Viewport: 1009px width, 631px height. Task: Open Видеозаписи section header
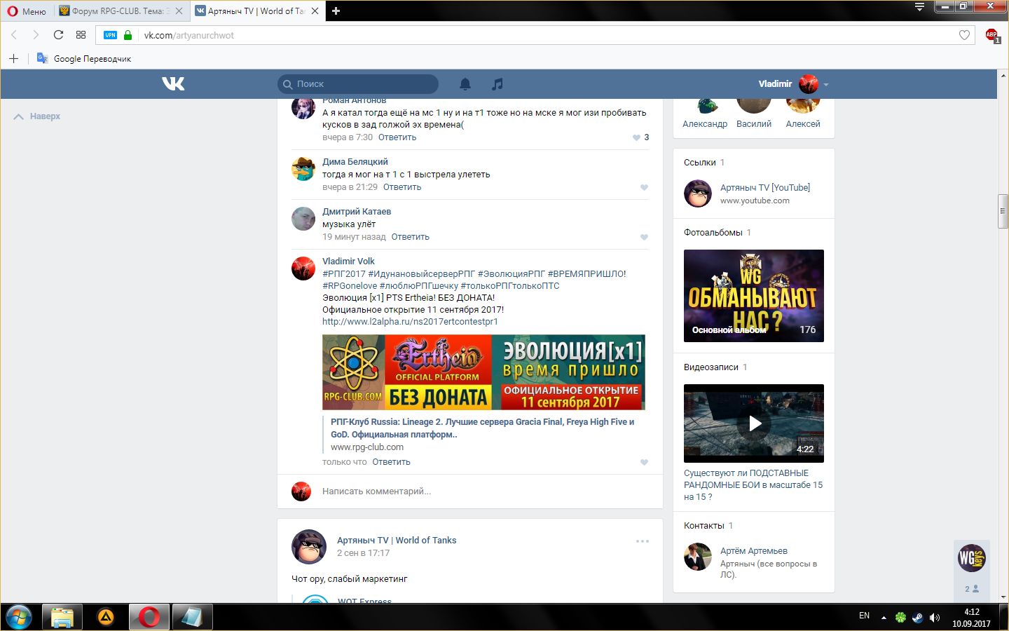click(711, 367)
